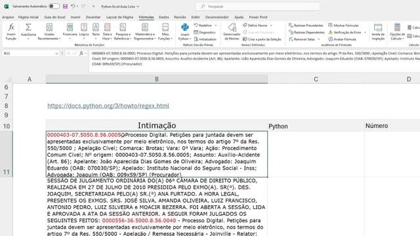Click the Python header cell
This screenshot has width=420, height=236.
(x=316, y=126)
